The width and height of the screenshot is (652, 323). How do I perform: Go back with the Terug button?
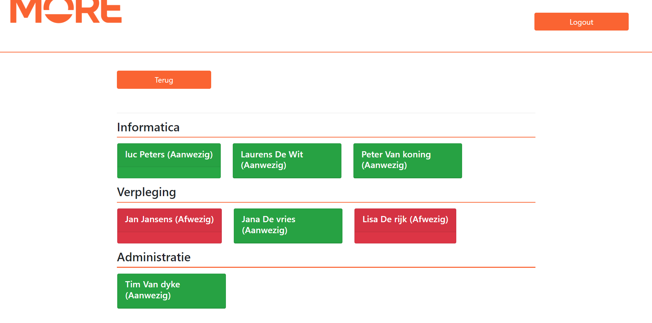tap(164, 80)
